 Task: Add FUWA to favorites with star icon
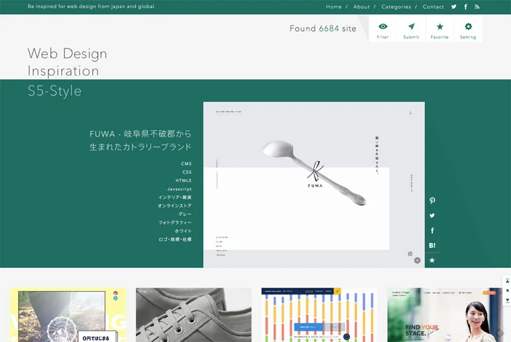coord(432,260)
